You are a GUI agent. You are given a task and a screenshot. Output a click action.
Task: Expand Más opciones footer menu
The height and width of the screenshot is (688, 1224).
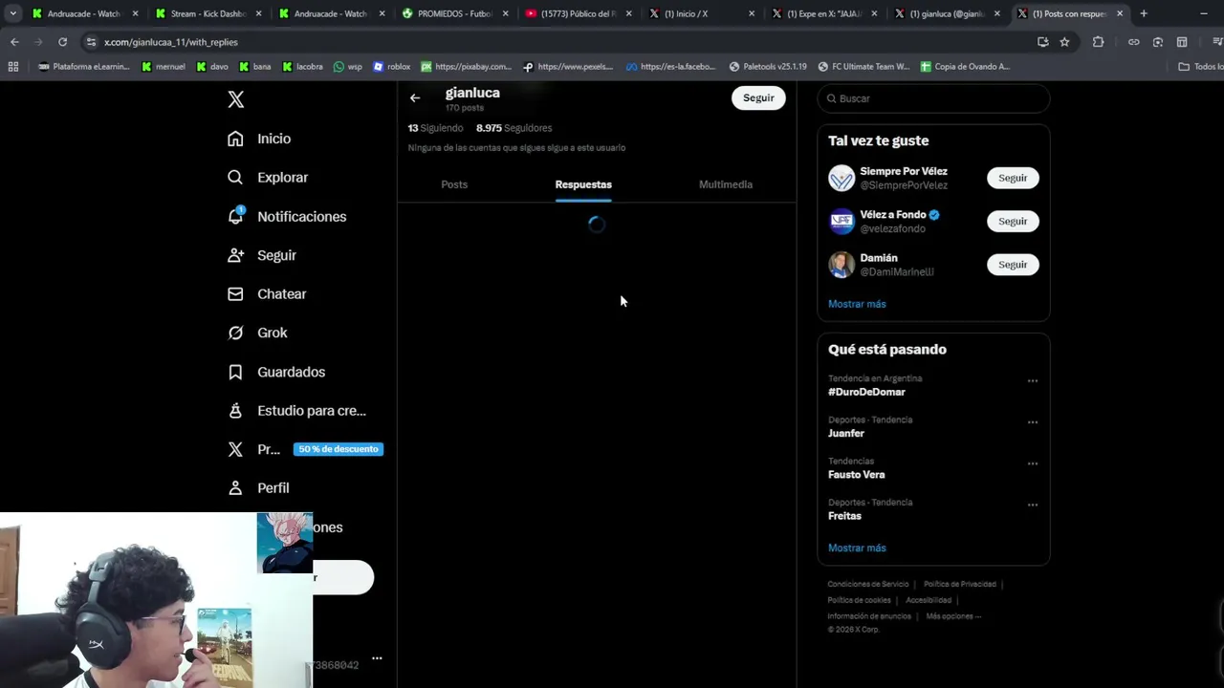click(953, 616)
